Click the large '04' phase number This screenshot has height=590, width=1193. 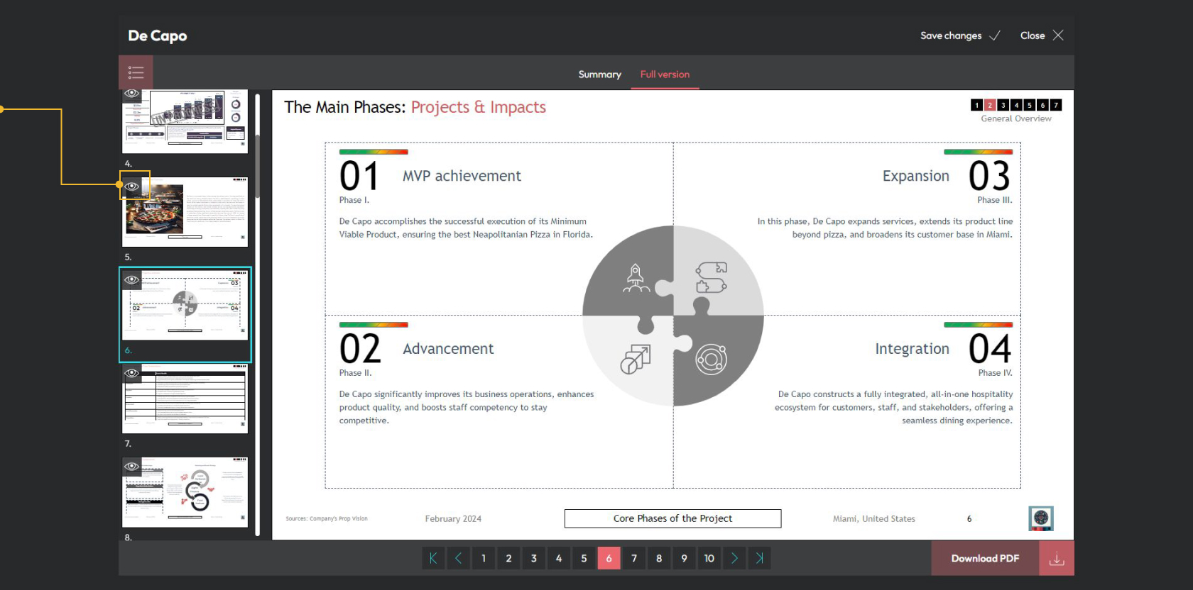[990, 349]
